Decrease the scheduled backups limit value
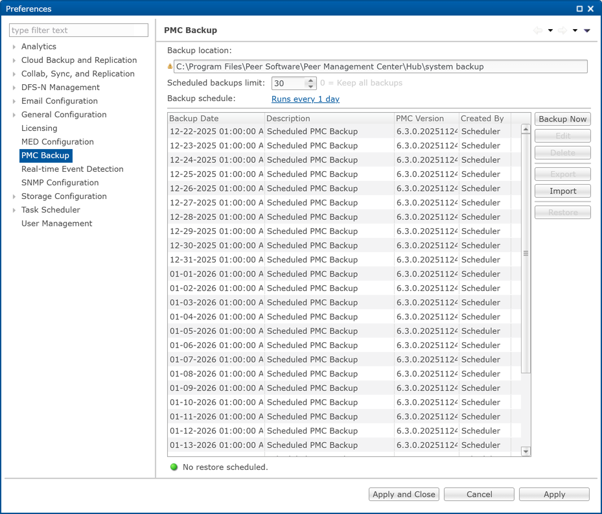 pyautogui.click(x=310, y=86)
